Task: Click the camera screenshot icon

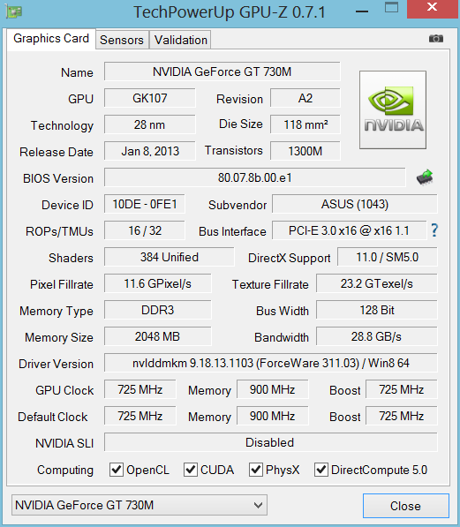Action: pyautogui.click(x=436, y=39)
